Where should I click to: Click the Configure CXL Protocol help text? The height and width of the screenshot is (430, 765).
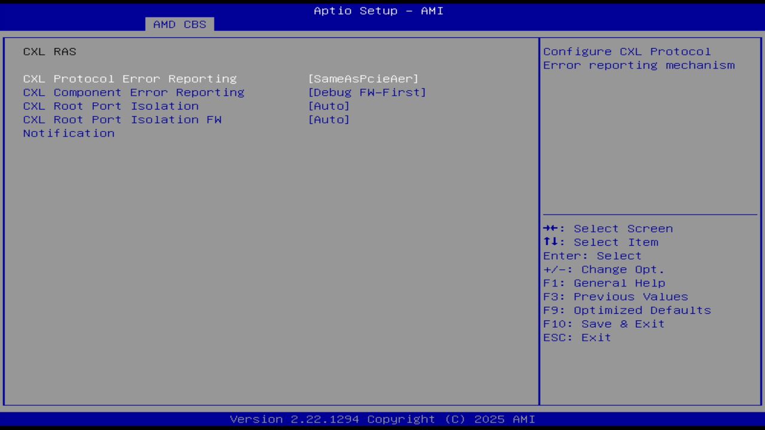(639, 59)
